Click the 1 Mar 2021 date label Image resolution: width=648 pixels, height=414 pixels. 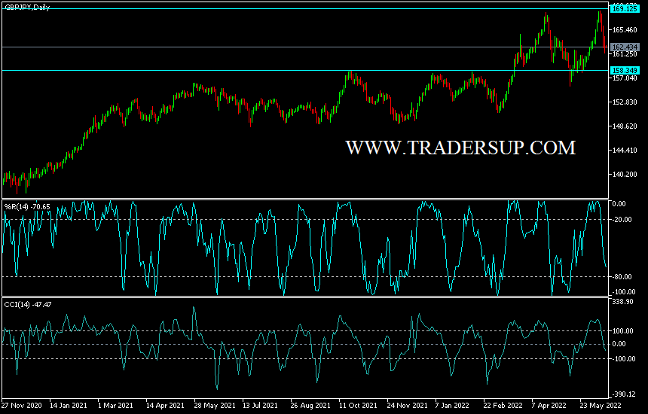115,405
